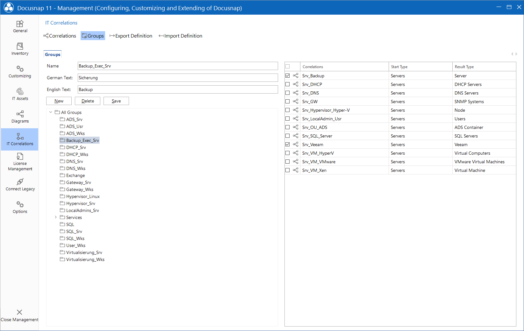The image size is (524, 331).
Task: Open the Customizing section
Action: [19, 71]
